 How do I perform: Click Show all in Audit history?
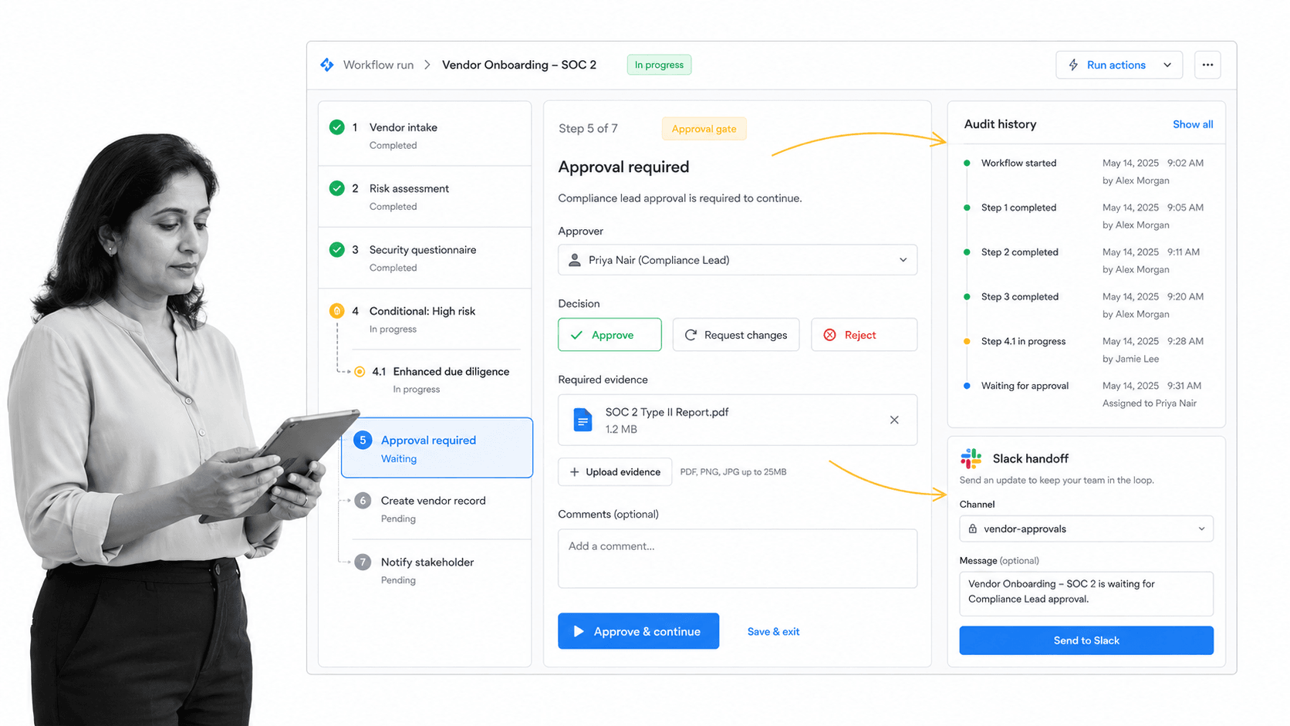(x=1193, y=124)
